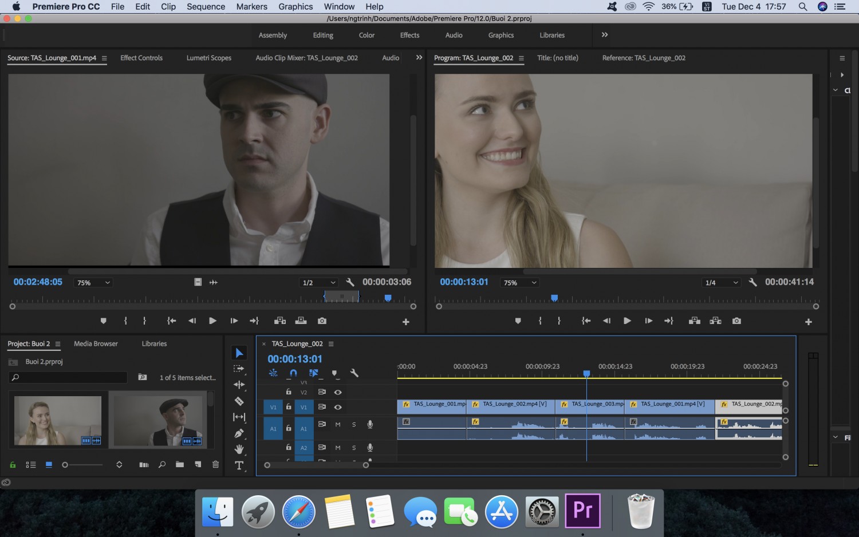Switch to the Color workspace
This screenshot has height=537, width=859.
pyautogui.click(x=367, y=35)
